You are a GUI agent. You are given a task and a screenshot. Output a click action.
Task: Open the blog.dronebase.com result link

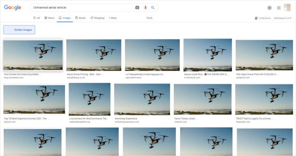14,78
